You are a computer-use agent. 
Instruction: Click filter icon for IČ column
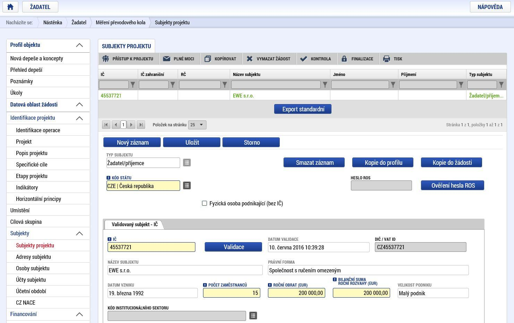(133, 85)
